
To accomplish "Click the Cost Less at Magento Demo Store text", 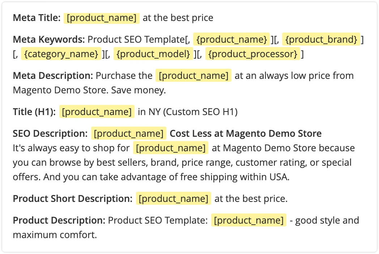I will [245, 134].
